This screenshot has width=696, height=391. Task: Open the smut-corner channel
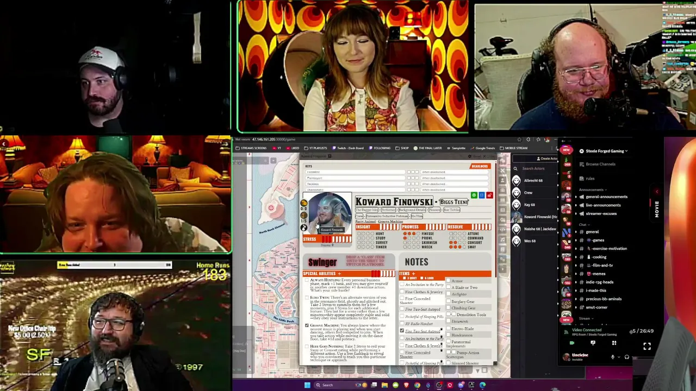click(x=596, y=307)
